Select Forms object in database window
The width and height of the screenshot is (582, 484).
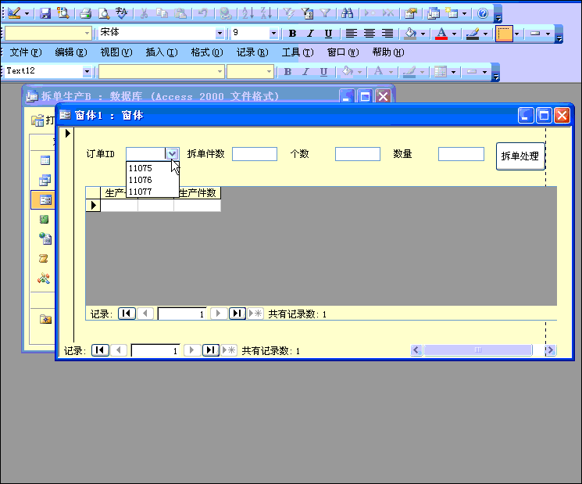click(x=45, y=200)
